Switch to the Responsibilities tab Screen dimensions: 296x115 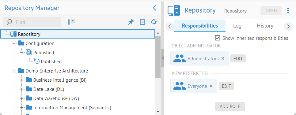pyautogui.click(x=200, y=26)
